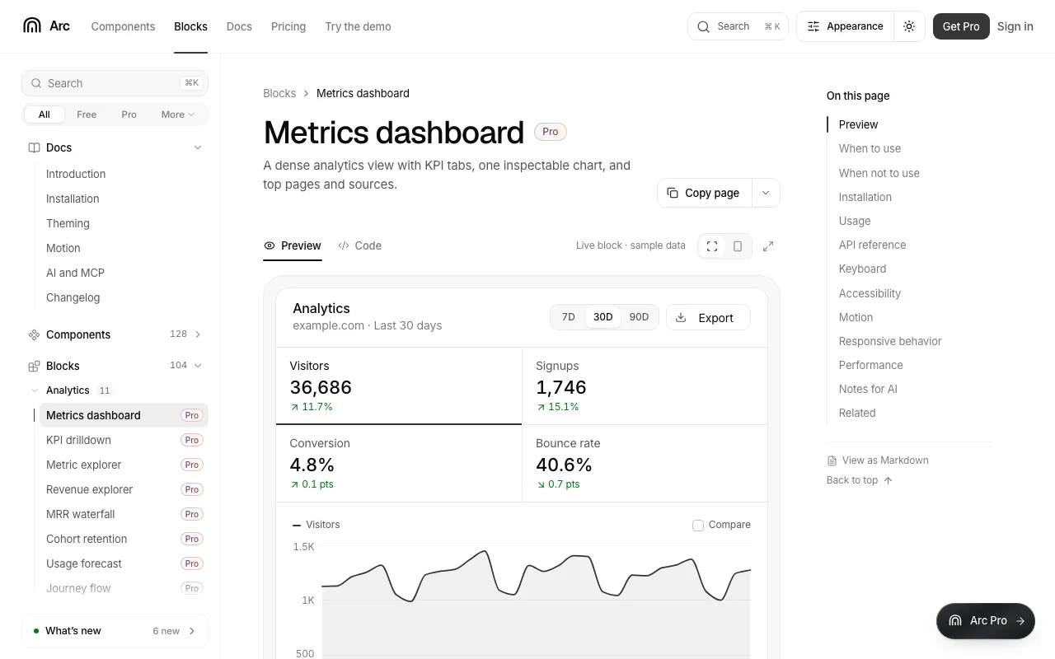The width and height of the screenshot is (1055, 659).
Task: Click the eye icon on Preview tab
Action: tap(270, 245)
